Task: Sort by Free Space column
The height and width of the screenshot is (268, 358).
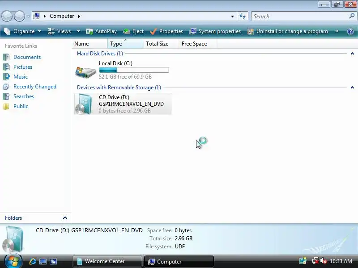Action: click(x=198, y=43)
